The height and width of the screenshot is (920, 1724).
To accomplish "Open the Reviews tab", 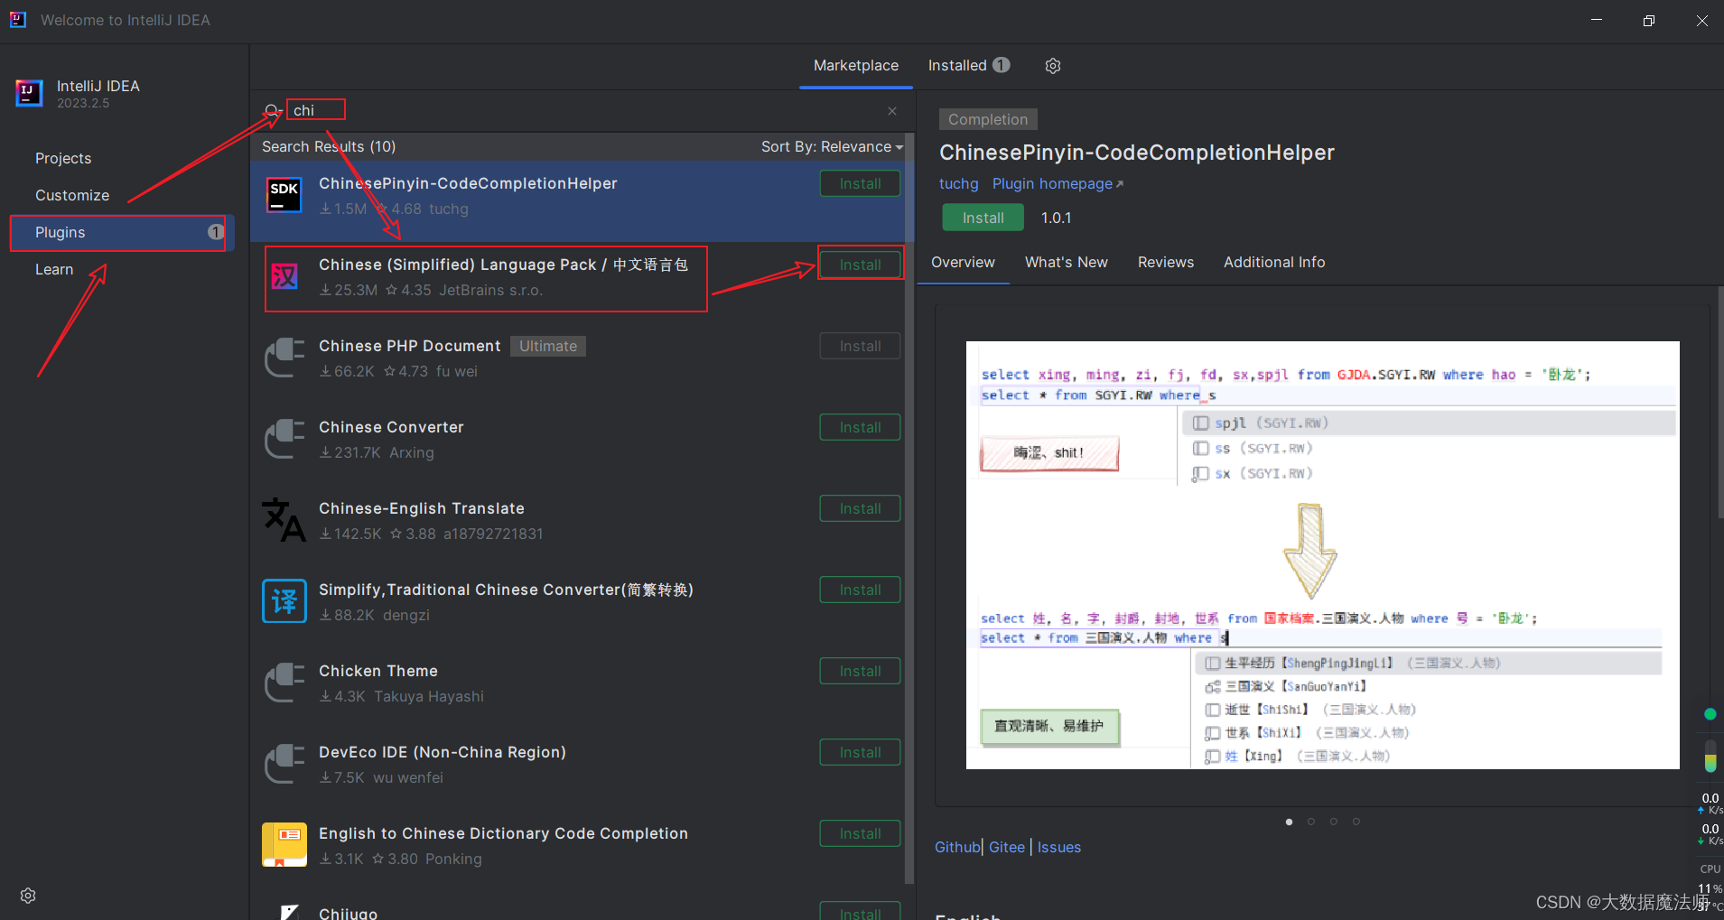I will click(1165, 263).
